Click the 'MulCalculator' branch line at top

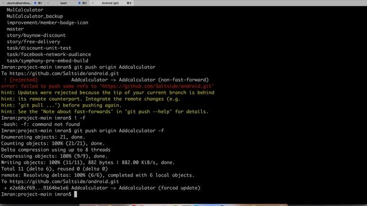tap(25, 10)
